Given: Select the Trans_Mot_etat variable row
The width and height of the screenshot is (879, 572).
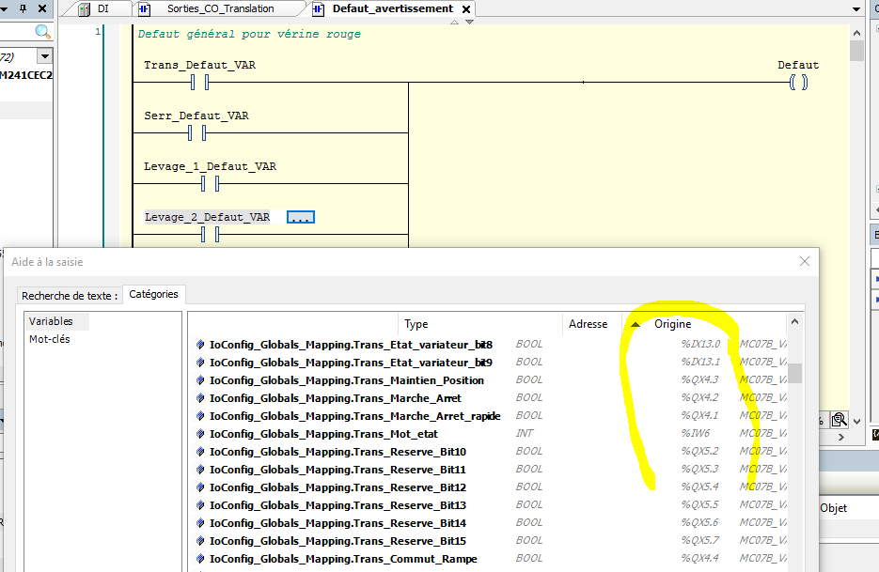Looking at the screenshot, I should click(323, 434).
